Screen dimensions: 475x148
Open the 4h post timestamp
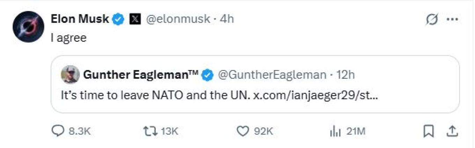point(227,19)
